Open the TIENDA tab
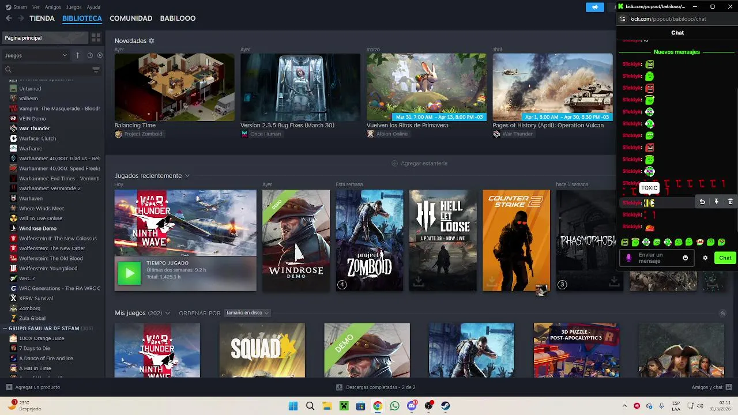This screenshot has height=415, width=738. [x=42, y=18]
